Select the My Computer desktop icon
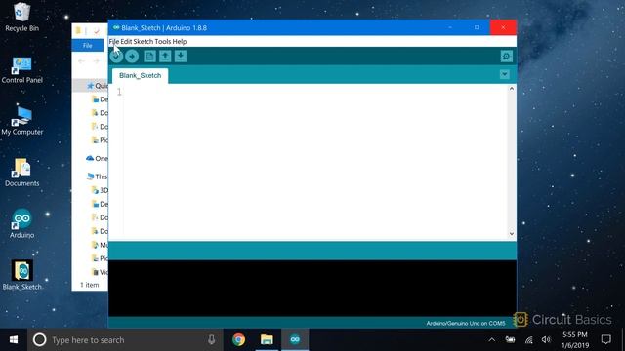The width and height of the screenshot is (625, 351). tap(21, 121)
